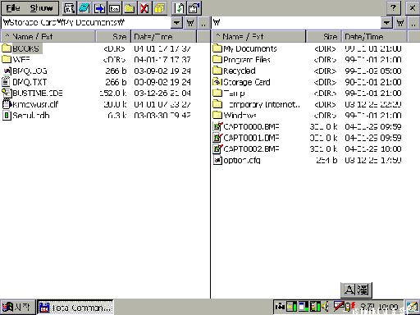
Task: Select the Windows folder
Action: pos(235,116)
